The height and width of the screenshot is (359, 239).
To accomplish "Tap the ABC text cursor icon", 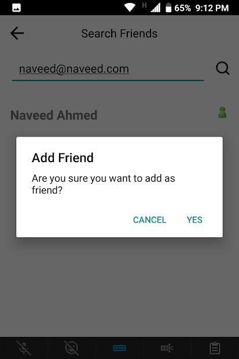I will pos(167,348).
